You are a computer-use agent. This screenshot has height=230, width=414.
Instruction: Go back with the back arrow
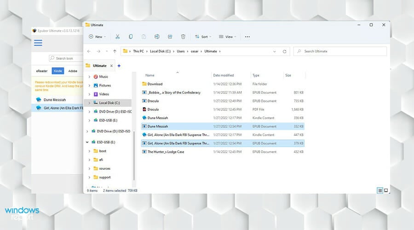pyautogui.click(x=89, y=51)
